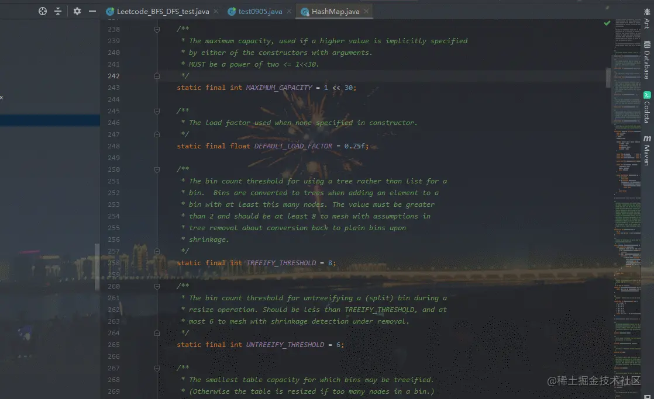654x399 pixels.
Task: Click the fold end marker at line 264
Action: [x=157, y=333]
